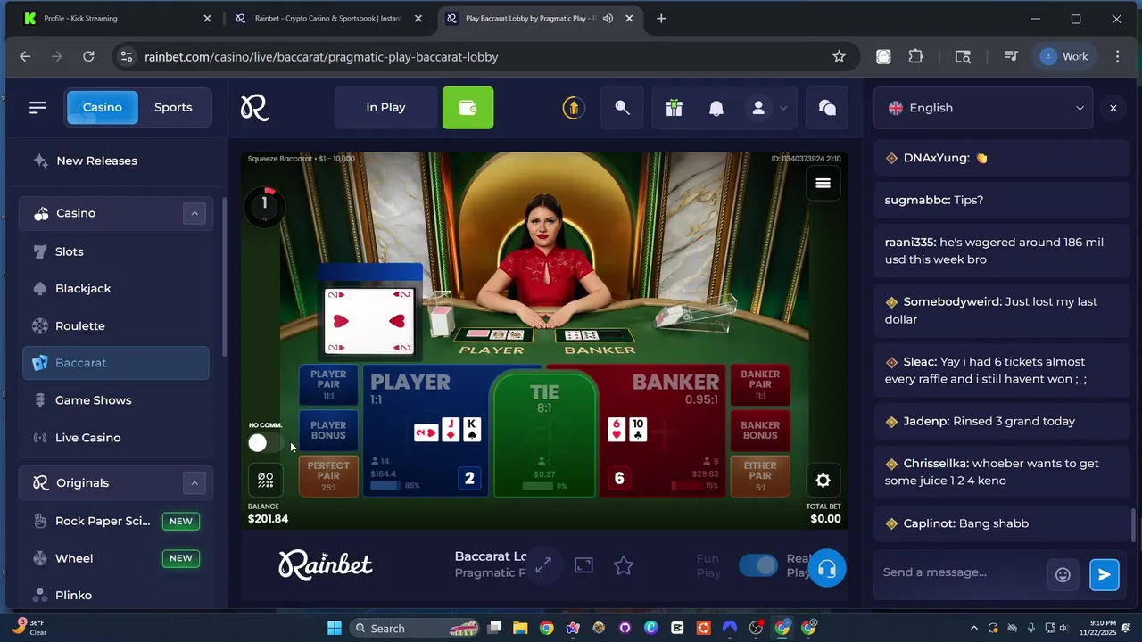Open the game hamburger menu
1142x642 pixels.
tap(823, 183)
